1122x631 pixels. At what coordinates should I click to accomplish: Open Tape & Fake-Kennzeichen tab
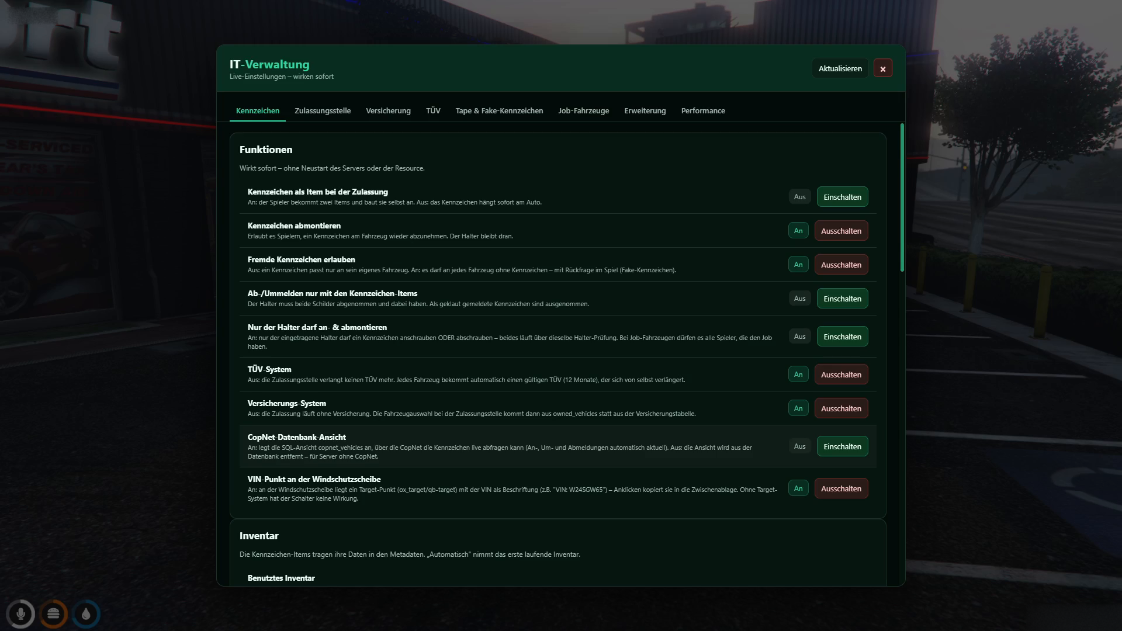[x=499, y=110]
